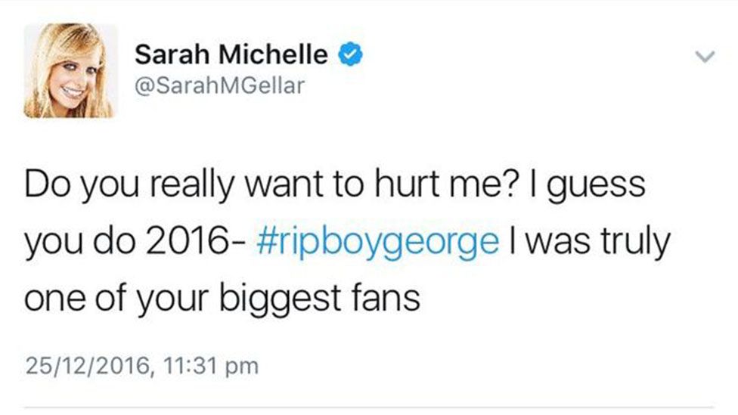Open the Sarah Michelle display name link

[231, 54]
